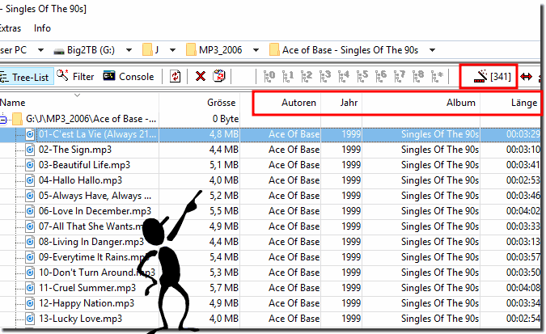This screenshot has height=334, width=546.
Task: Click year 1999 in Happy Nation row
Action: point(351,303)
